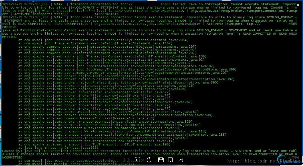Fit the image to the window
Screen dimensions: 303x166
coord(138,160)
